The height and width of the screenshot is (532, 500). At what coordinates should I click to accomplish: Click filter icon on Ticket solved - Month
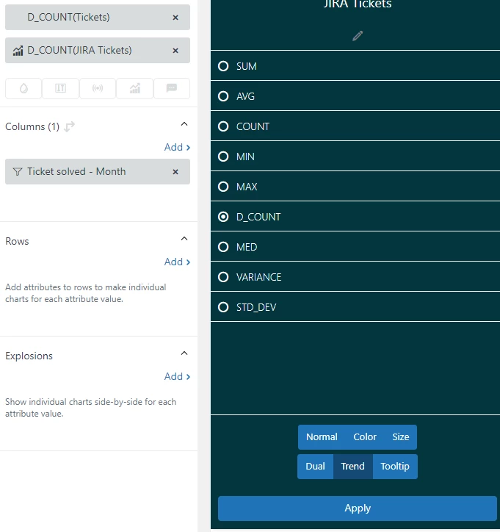(18, 172)
